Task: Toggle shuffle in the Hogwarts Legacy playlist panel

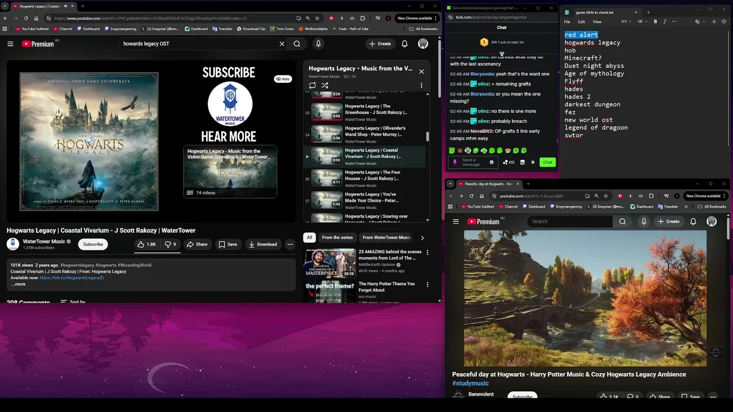Action: tap(325, 85)
